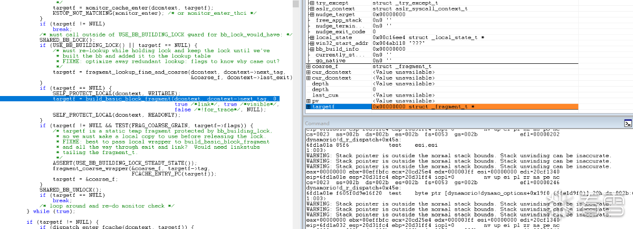Click the 'FCACHE_ENTRY_PC(targetf));' line
The height and width of the screenshot is (229, 633).
[x=174, y=174]
